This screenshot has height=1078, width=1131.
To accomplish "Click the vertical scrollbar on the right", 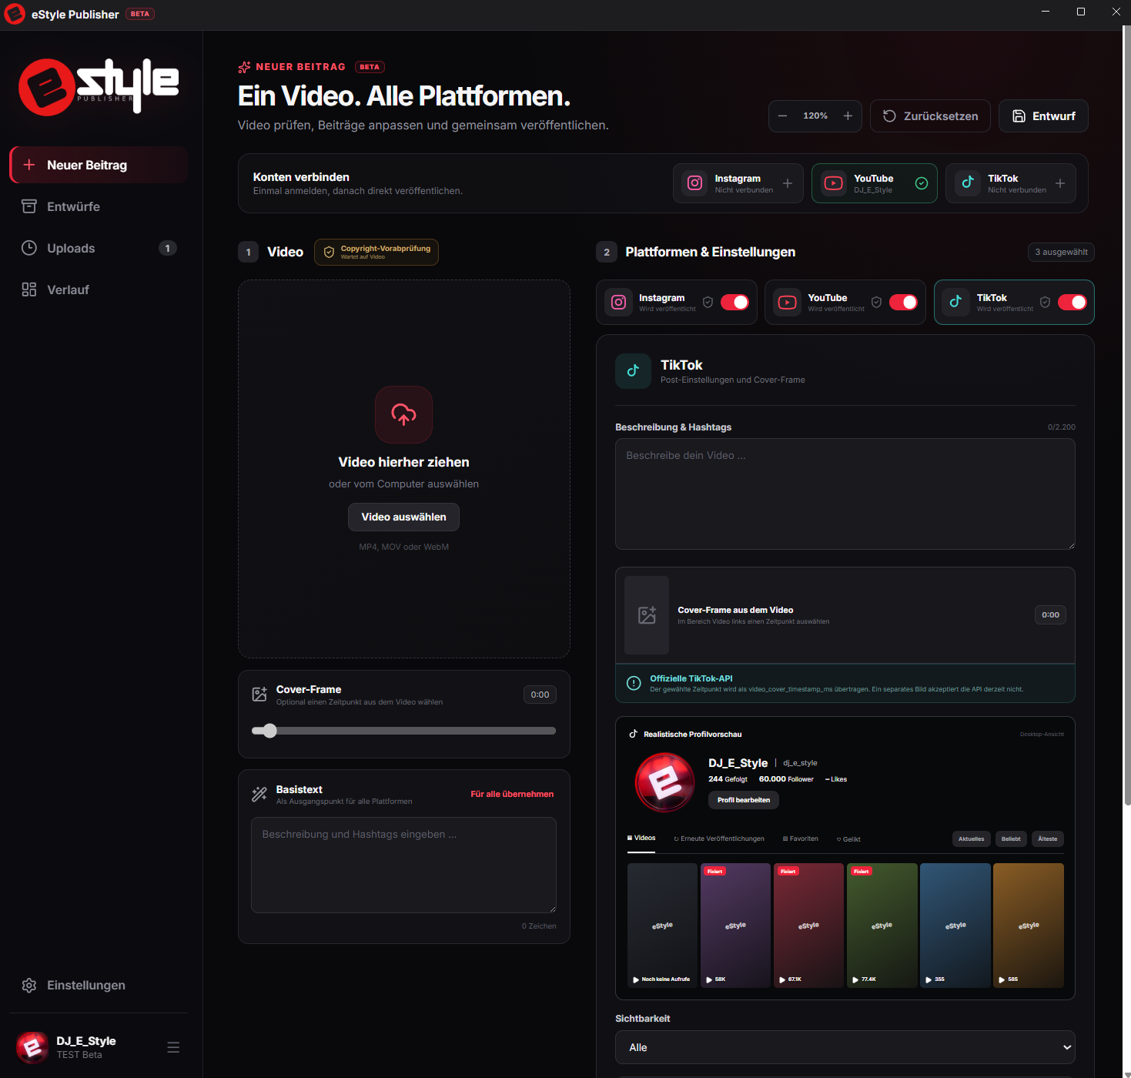I will tap(1127, 416).
